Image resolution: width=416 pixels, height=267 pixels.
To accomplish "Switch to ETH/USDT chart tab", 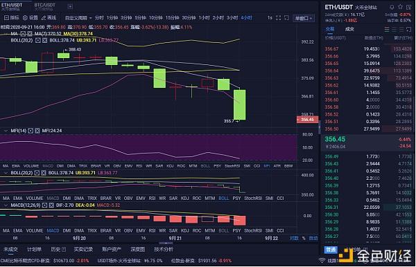I will point(12,7).
